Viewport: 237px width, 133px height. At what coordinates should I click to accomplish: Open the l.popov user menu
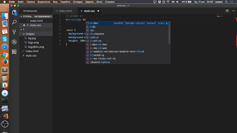point(219,2)
